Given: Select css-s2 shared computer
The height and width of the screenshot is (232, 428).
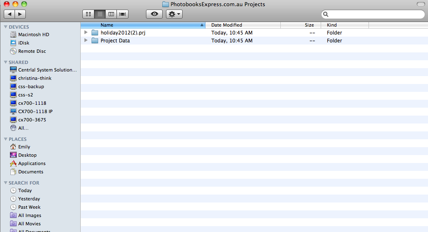Looking at the screenshot, I should 21,95.
